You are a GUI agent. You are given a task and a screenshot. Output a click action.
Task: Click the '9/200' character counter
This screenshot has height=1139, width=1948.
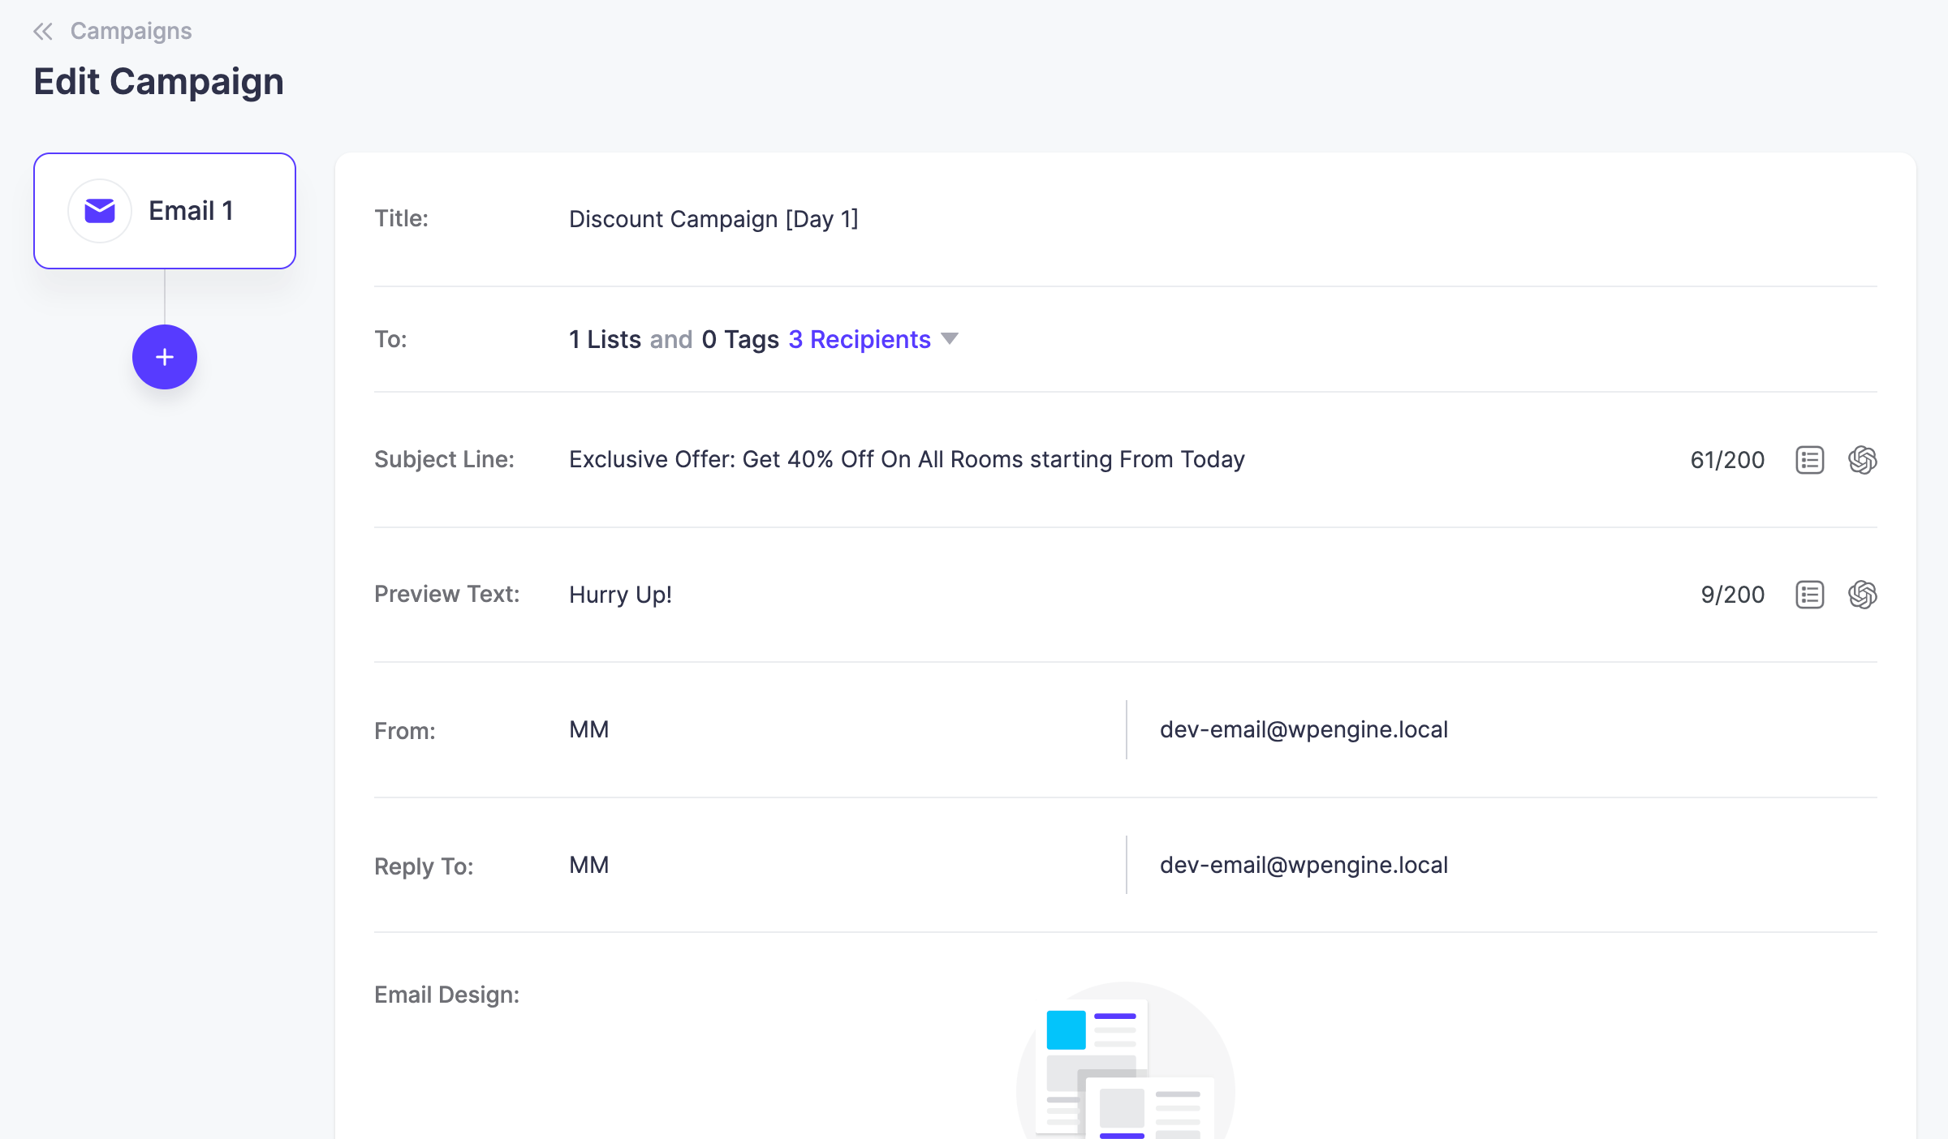point(1733,595)
